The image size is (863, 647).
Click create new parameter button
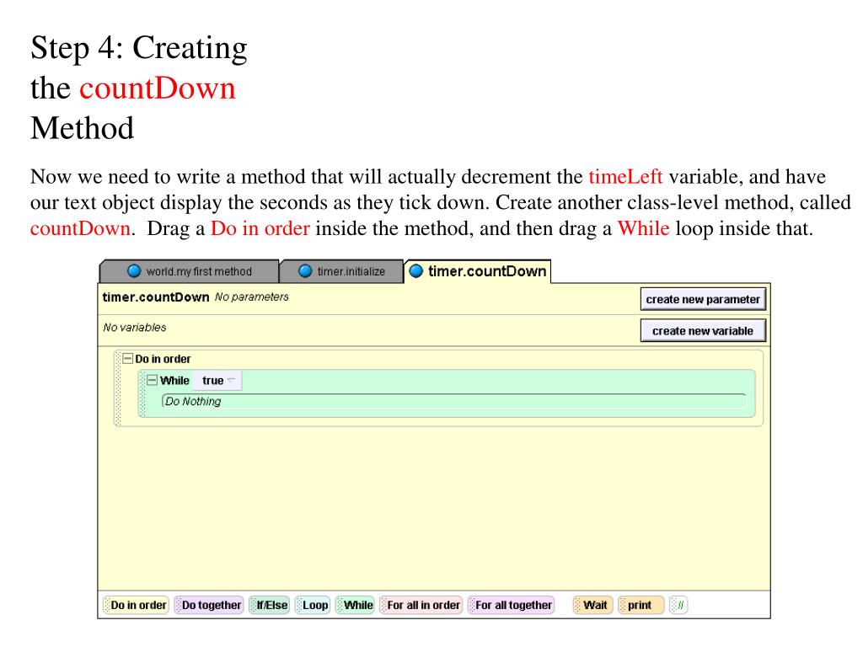coord(703,300)
